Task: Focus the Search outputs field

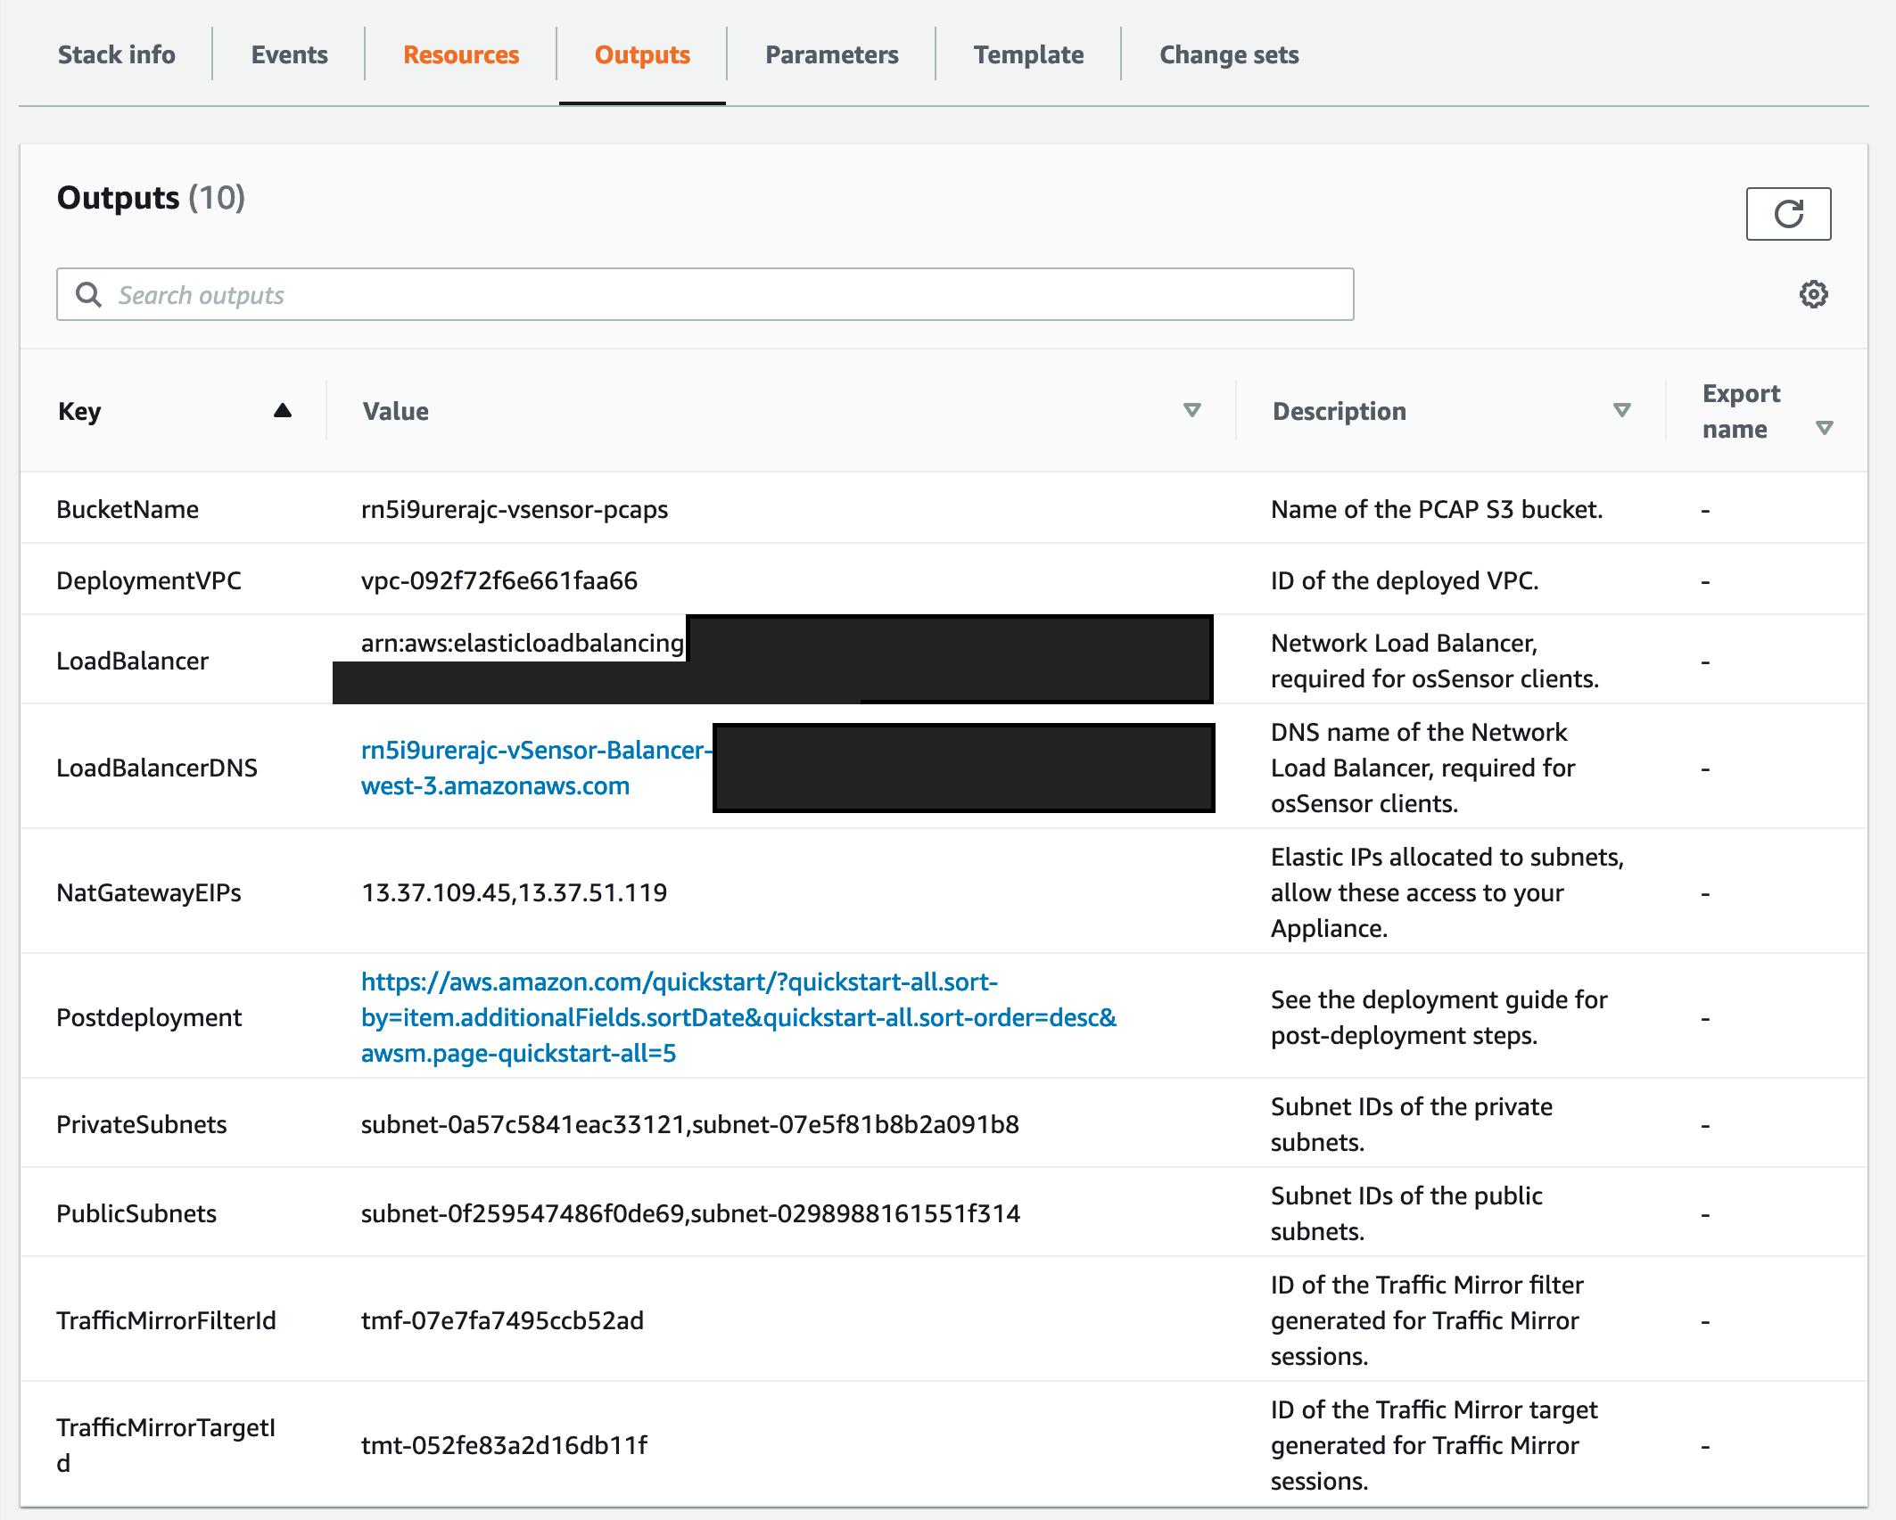Action: point(705,294)
